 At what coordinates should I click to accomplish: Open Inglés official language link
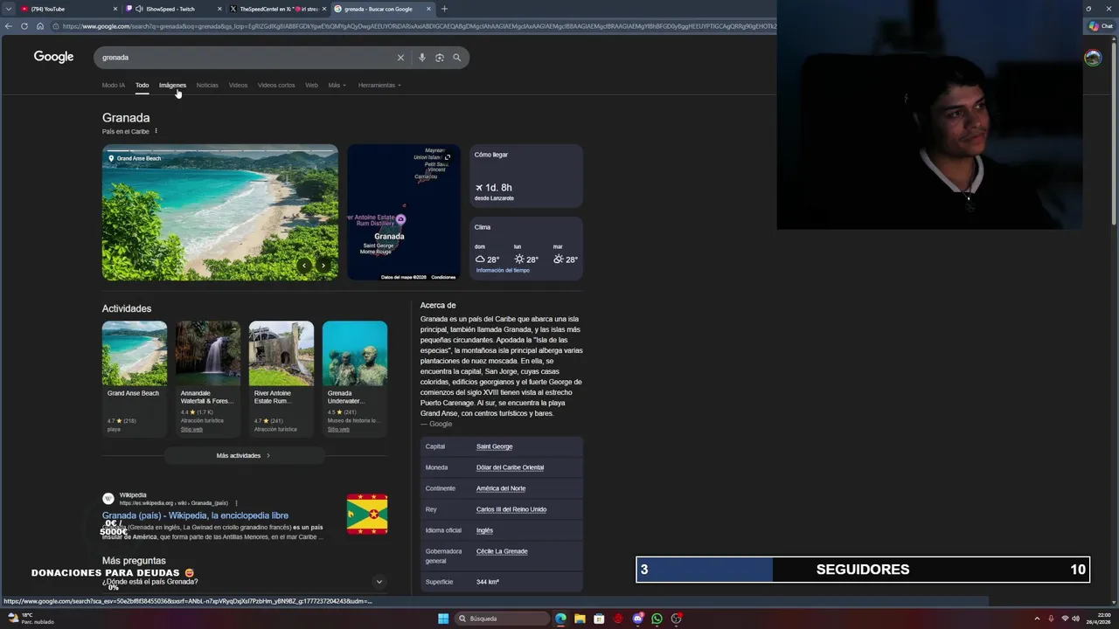(484, 530)
